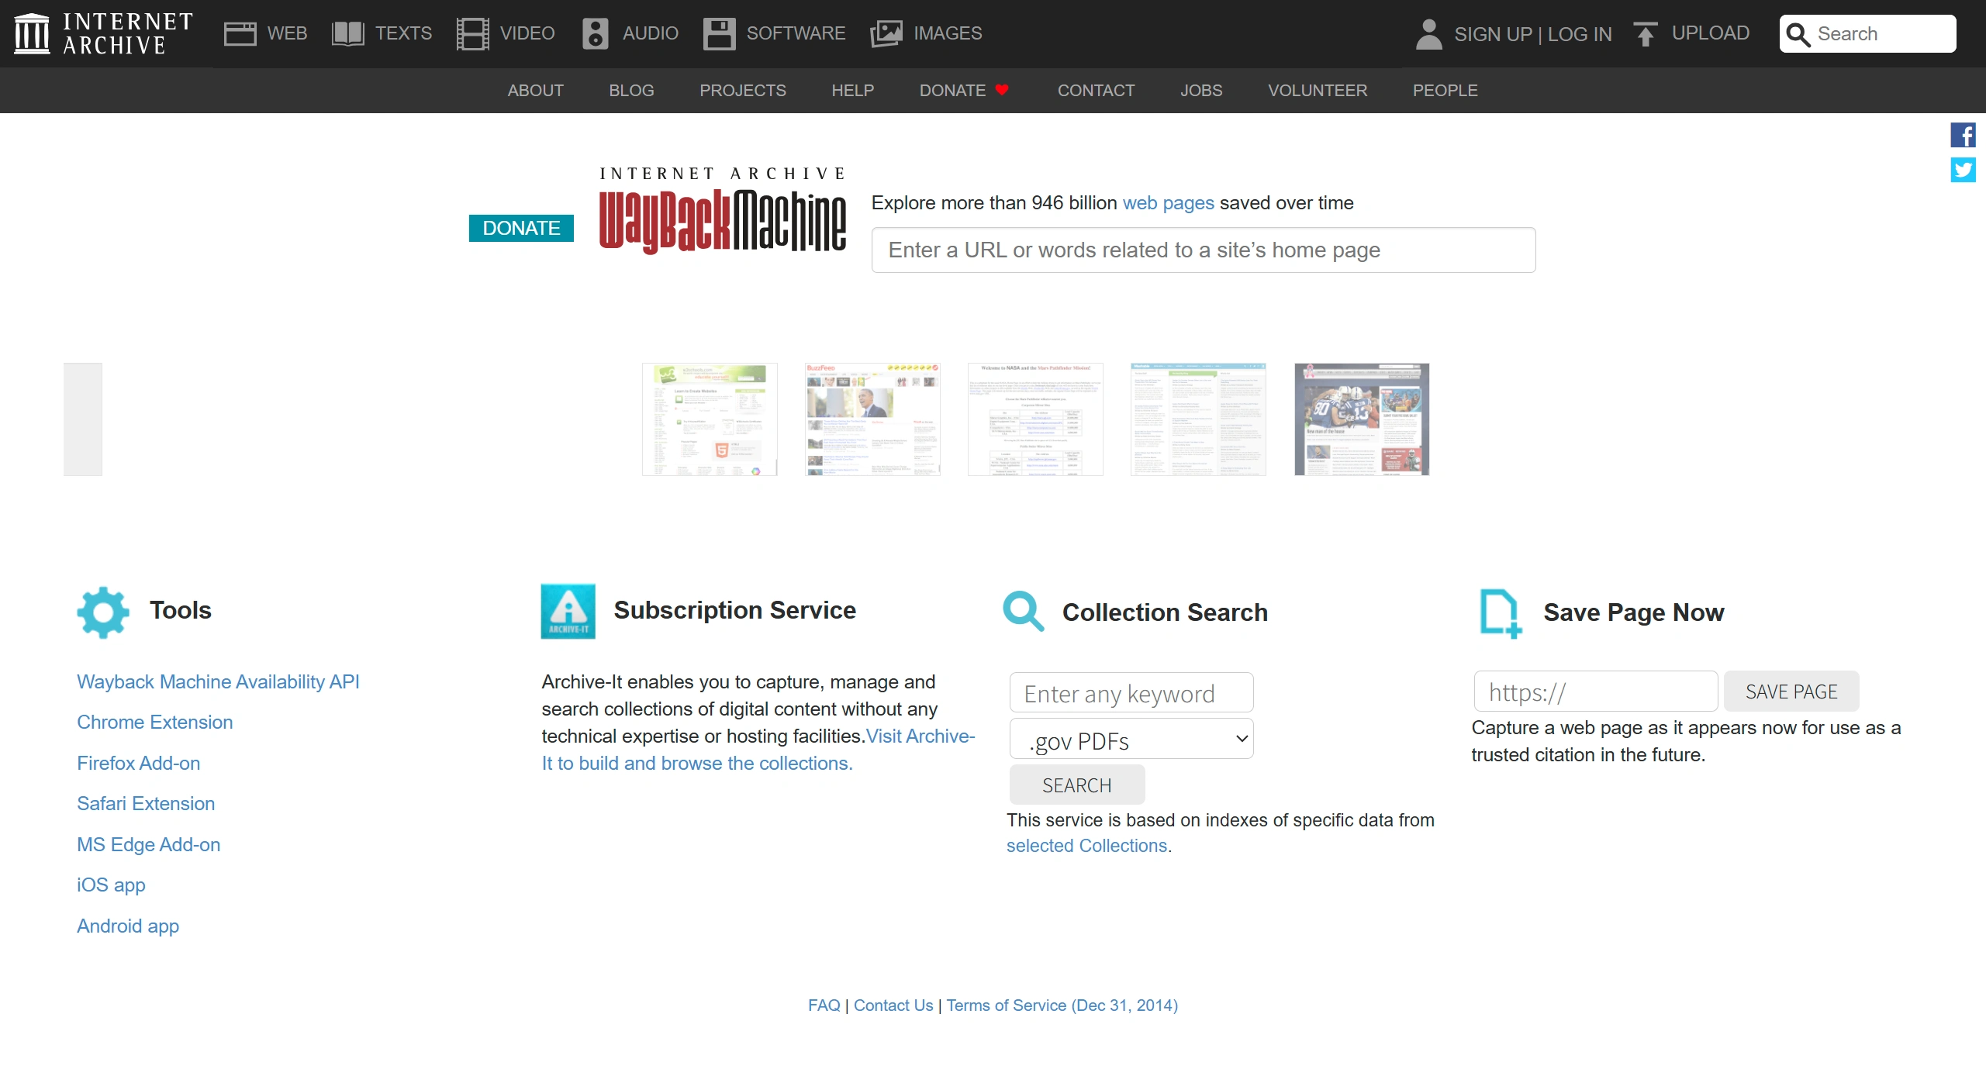Click the Upload arrow icon
Screen dimensions: 1986x1083
1645,34
